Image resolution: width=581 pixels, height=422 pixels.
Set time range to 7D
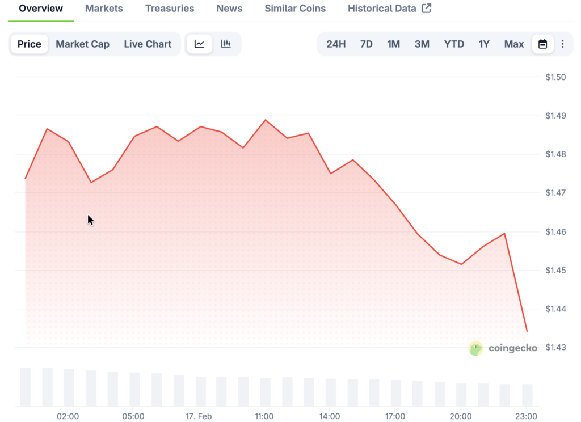(367, 44)
